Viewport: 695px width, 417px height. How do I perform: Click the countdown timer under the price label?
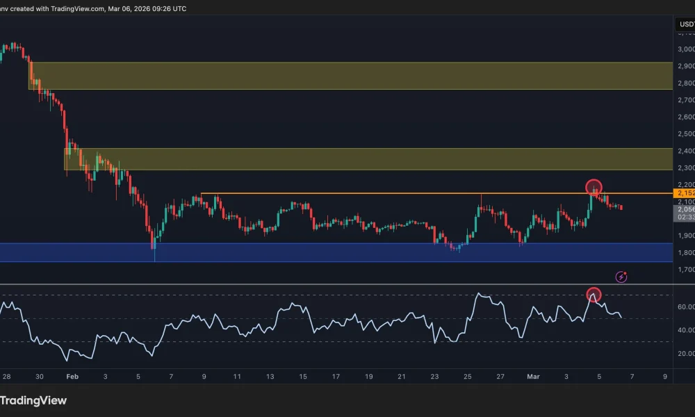[x=685, y=218]
